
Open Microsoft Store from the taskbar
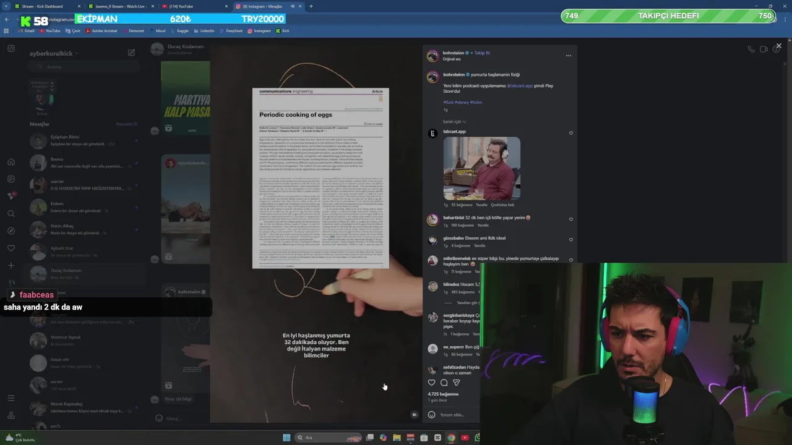pyautogui.click(x=424, y=438)
